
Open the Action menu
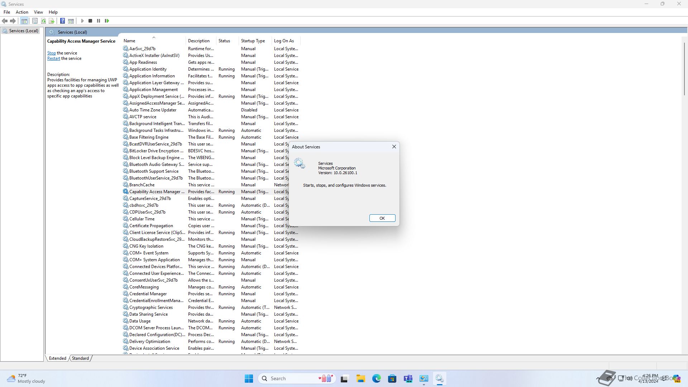(22, 12)
